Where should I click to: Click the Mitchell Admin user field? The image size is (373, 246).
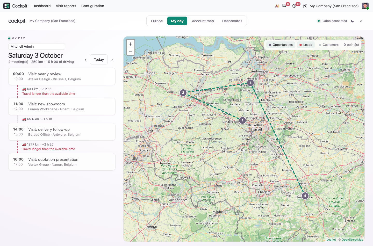(x=37, y=46)
